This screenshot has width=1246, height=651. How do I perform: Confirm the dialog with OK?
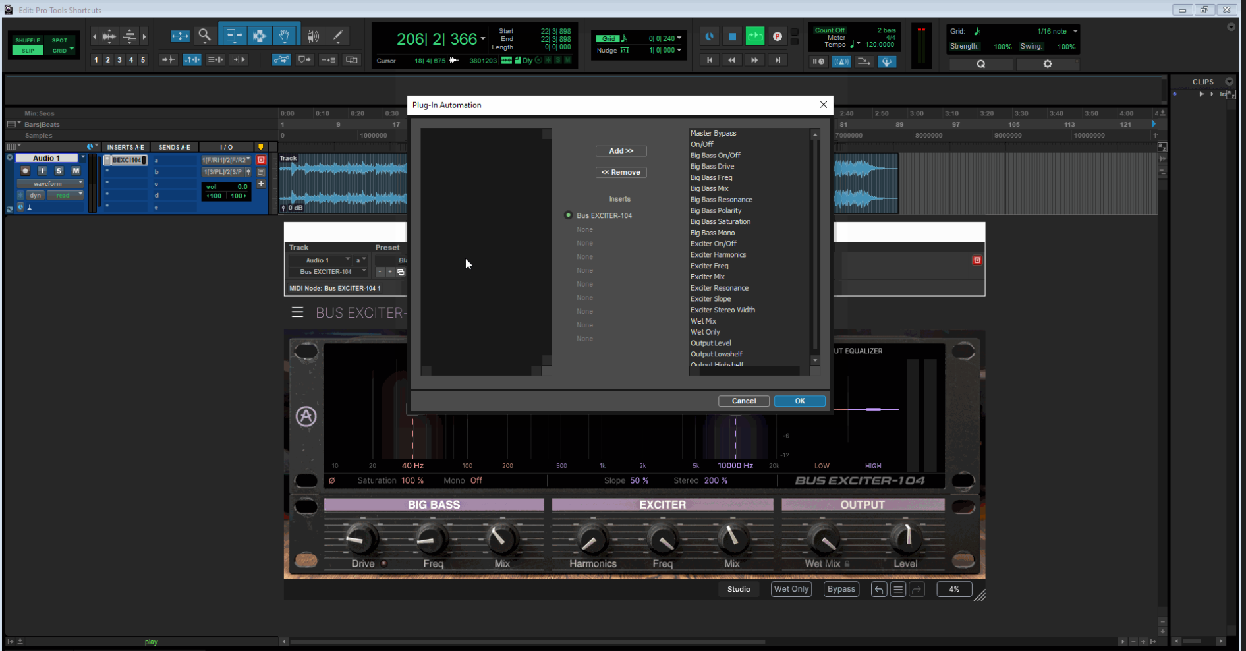click(799, 401)
